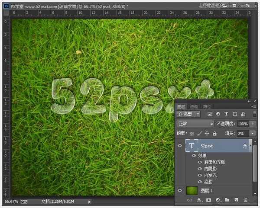Click the fill 填充 value field
This screenshot has width=260, height=208.
tap(242, 134)
